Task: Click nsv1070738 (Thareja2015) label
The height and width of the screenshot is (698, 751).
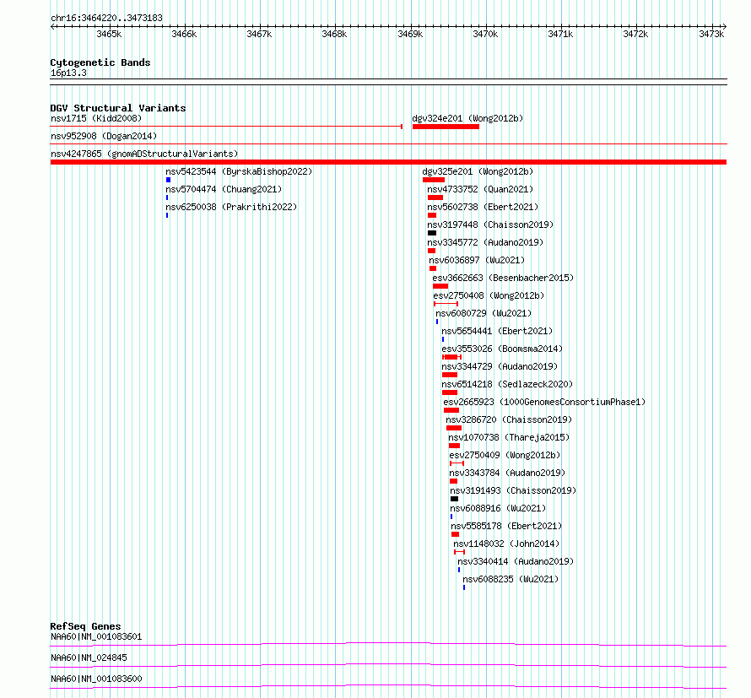Action: [x=509, y=437]
